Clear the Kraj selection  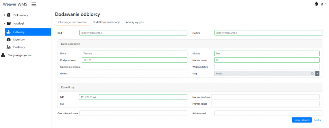pos(312,73)
